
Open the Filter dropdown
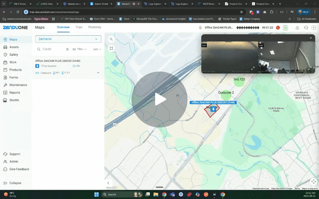(x=80, y=49)
